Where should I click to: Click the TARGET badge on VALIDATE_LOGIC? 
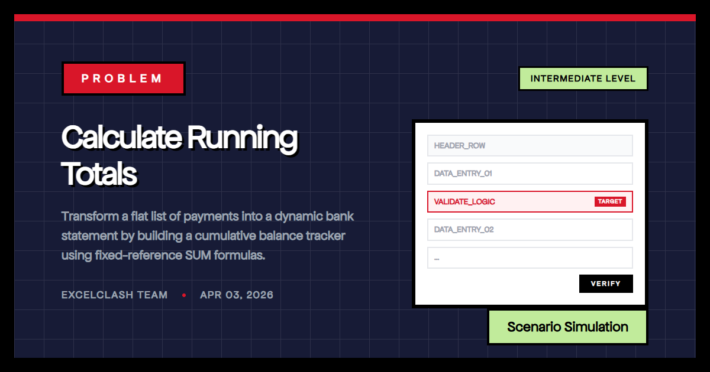pyautogui.click(x=610, y=201)
